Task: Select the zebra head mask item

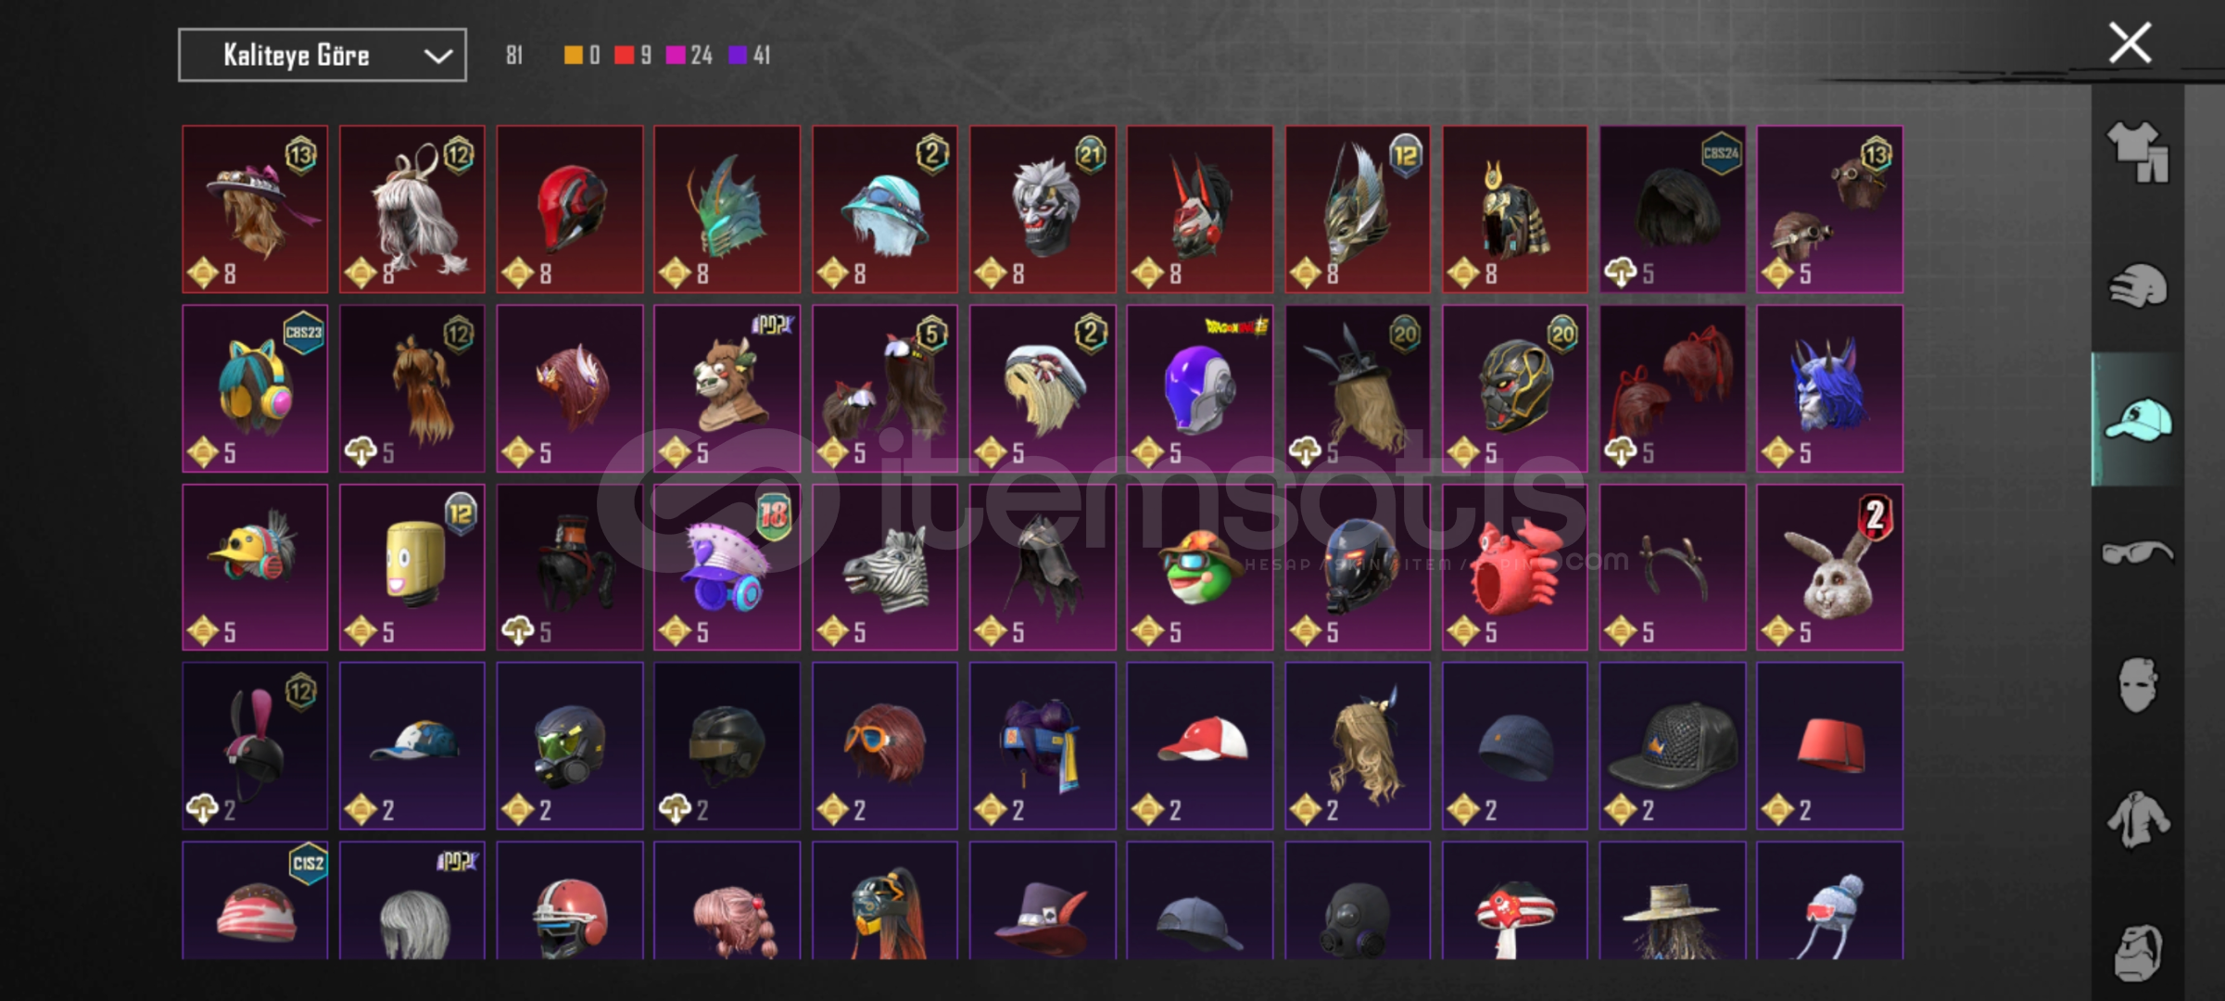Action: point(885,567)
